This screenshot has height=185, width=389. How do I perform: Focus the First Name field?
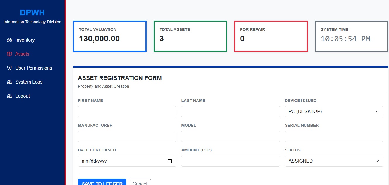point(127,112)
